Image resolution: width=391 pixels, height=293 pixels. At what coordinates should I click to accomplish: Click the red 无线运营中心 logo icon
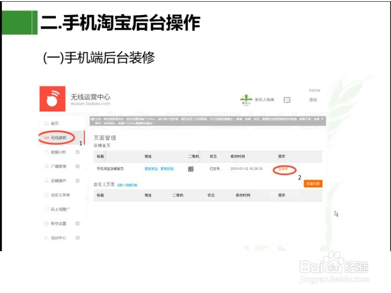tap(52, 99)
